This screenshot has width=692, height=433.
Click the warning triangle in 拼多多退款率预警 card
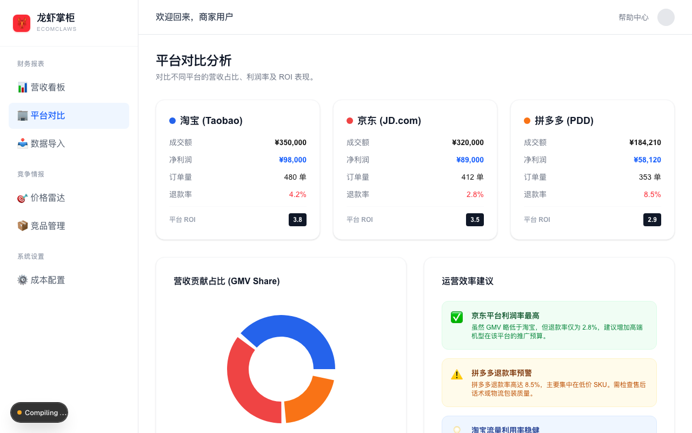(x=456, y=374)
